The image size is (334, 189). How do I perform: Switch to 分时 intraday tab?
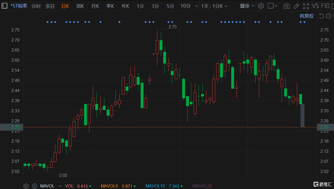[36, 6]
